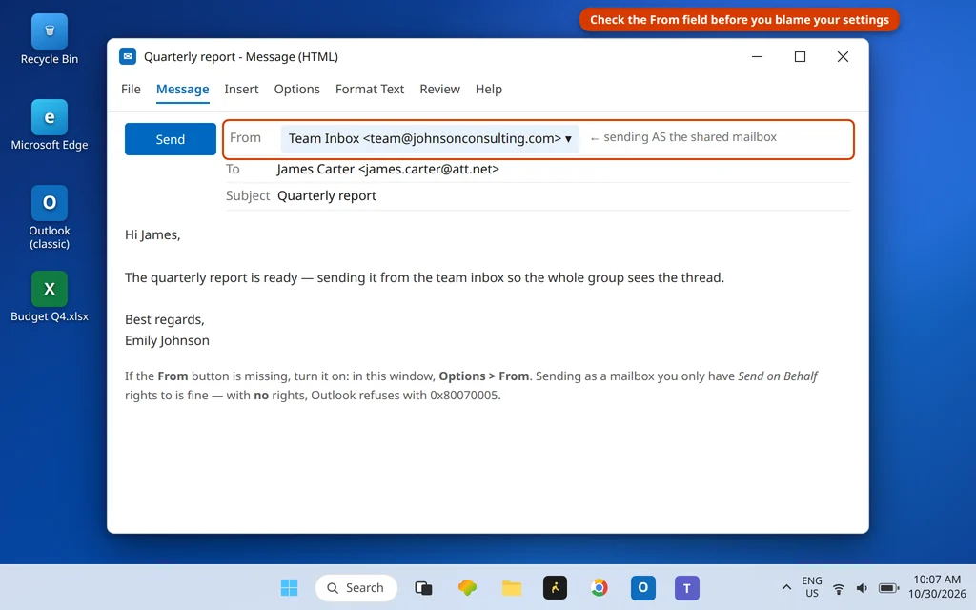This screenshot has height=610, width=976.
Task: Check battery status tray icon
Action: (x=888, y=588)
